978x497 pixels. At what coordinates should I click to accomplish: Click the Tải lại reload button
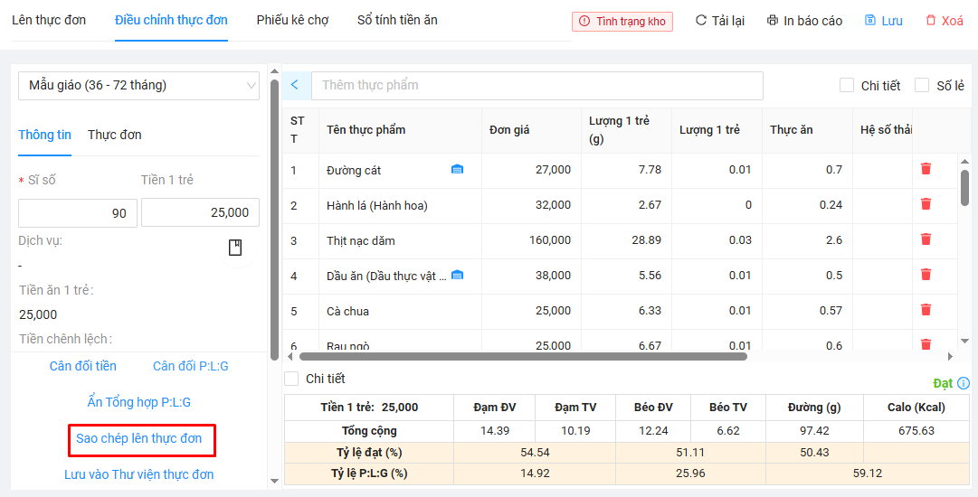point(720,21)
